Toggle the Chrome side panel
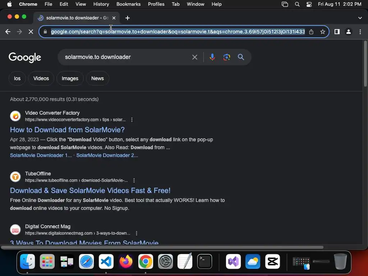Image resolution: width=368 pixels, height=276 pixels. tap(337, 32)
